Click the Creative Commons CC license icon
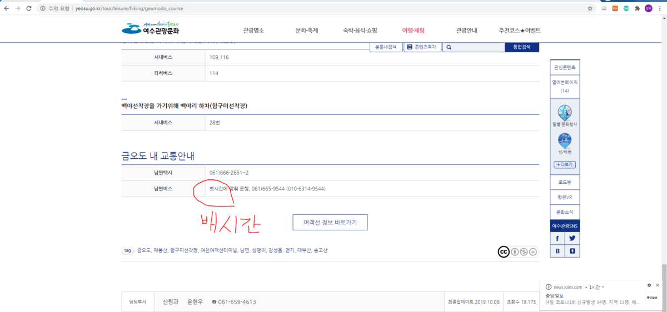 504,252
